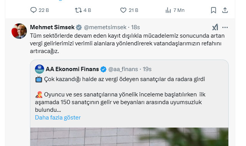This screenshot has width=246, height=146.
Task: Repost using the retweet icon with 4 B
Action: (78, 10)
